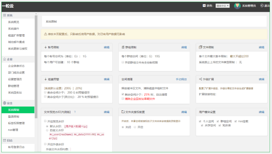Click the 外链文件水印内容 input field
This screenshot has width=272, height=154.
[70, 149]
